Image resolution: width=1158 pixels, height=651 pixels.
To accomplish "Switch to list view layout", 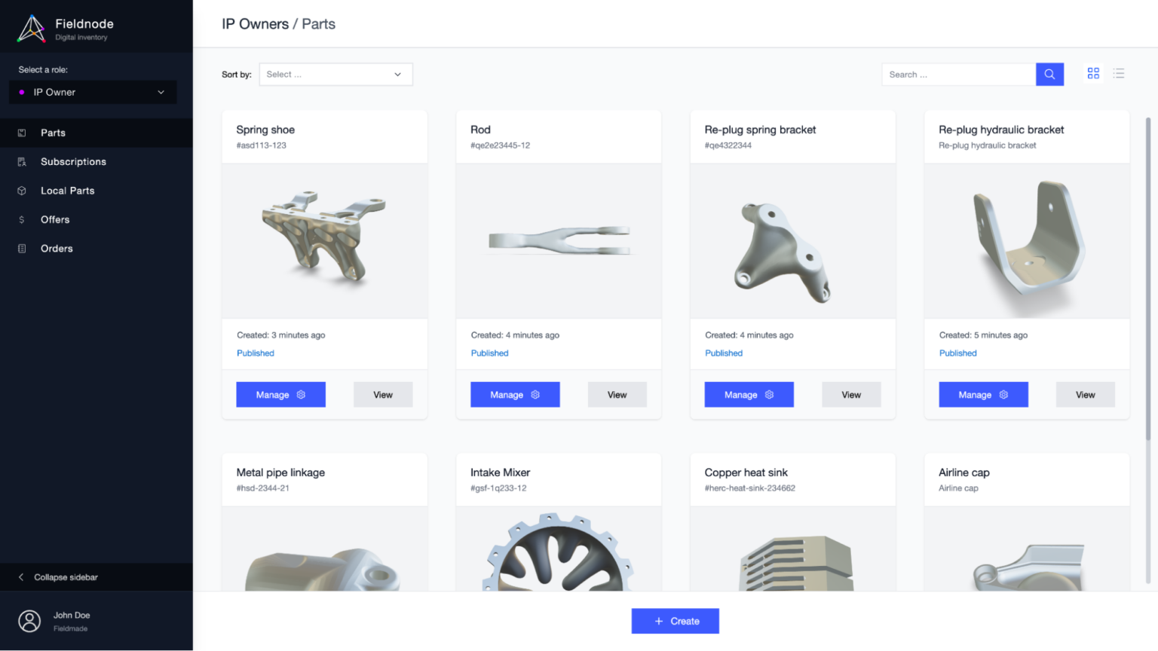I will 1119,73.
